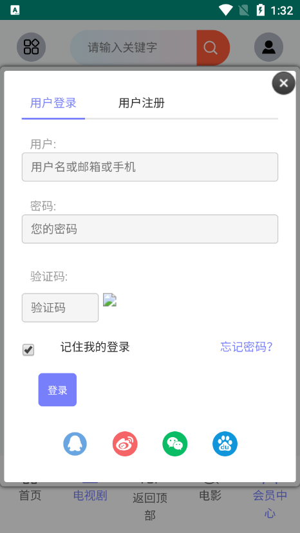Uncheck the 记住我的登录 checkbox
Screen dimensions: 300x533
(28, 350)
